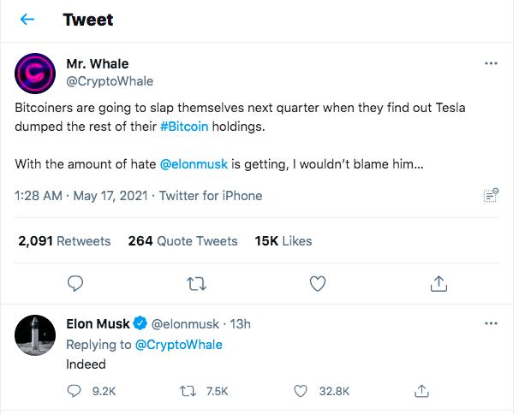The image size is (519, 414).
Task: Reply to Elon Musk's Indeed comment
Action: tap(74, 391)
